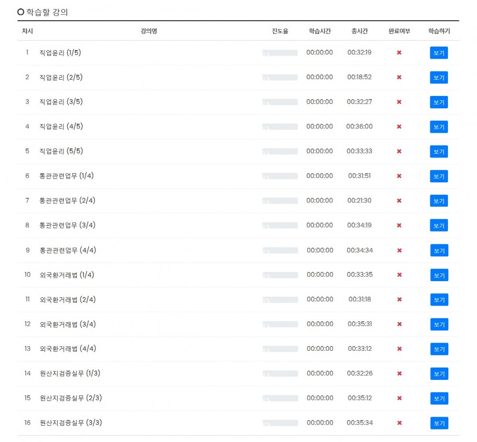Click the 학습할 강의 section heading
The width and height of the screenshot is (477, 442).
(x=47, y=12)
